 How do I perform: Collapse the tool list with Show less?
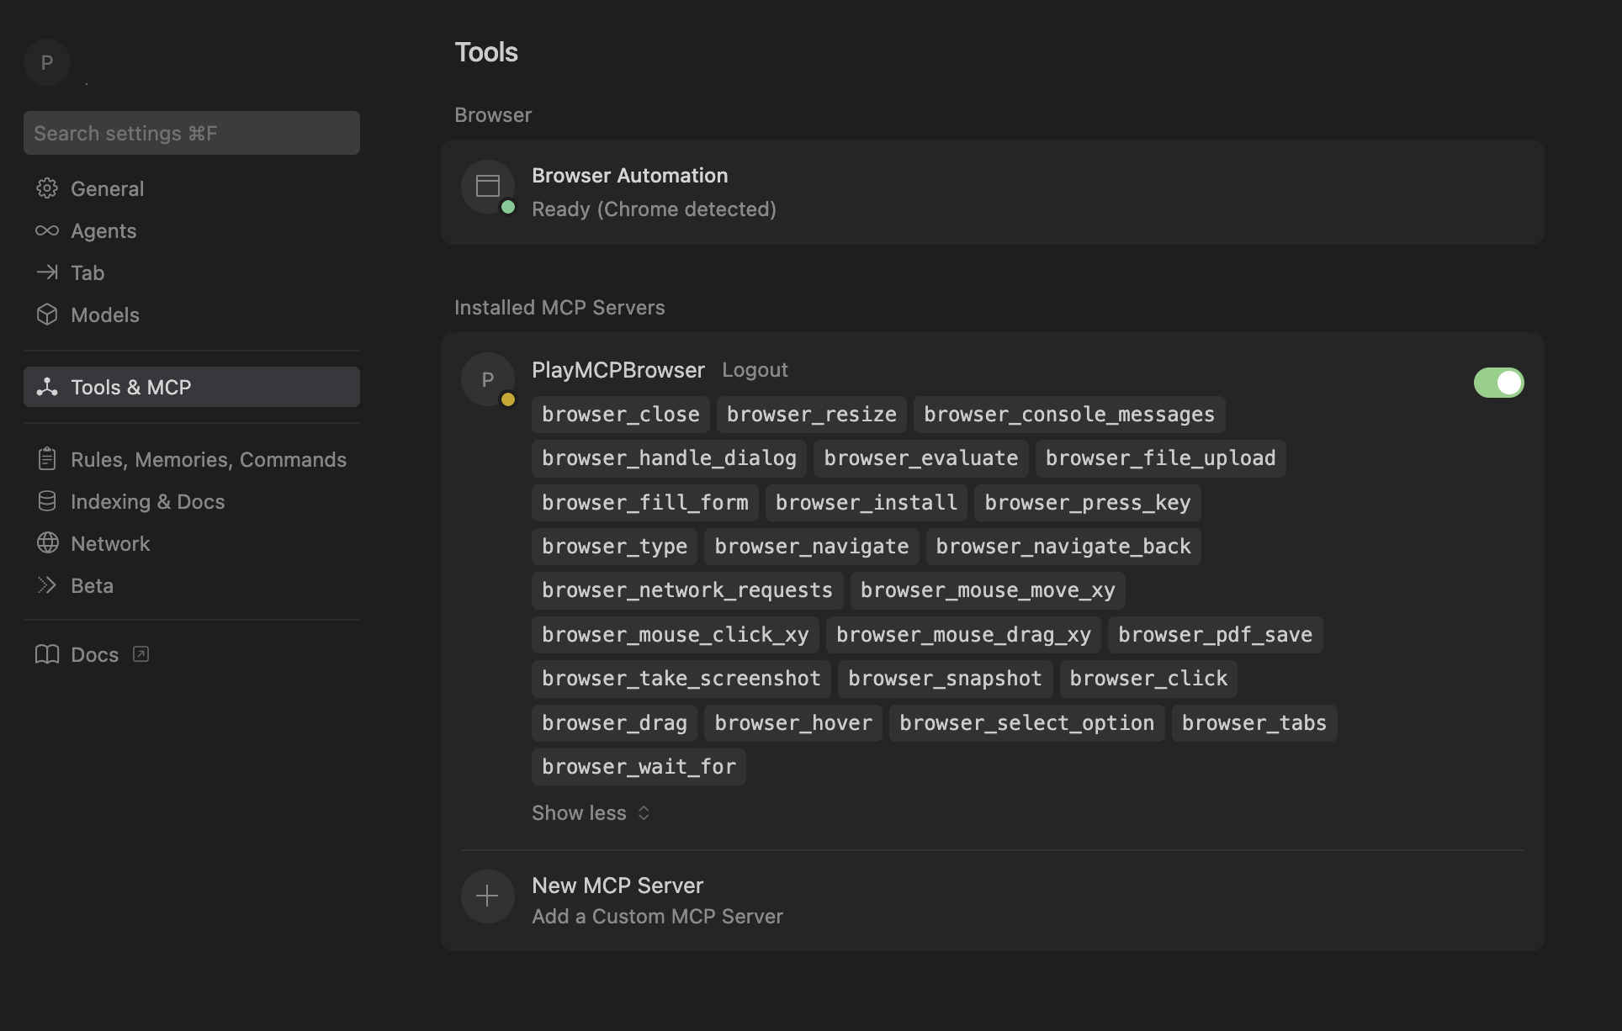[x=590, y=812]
